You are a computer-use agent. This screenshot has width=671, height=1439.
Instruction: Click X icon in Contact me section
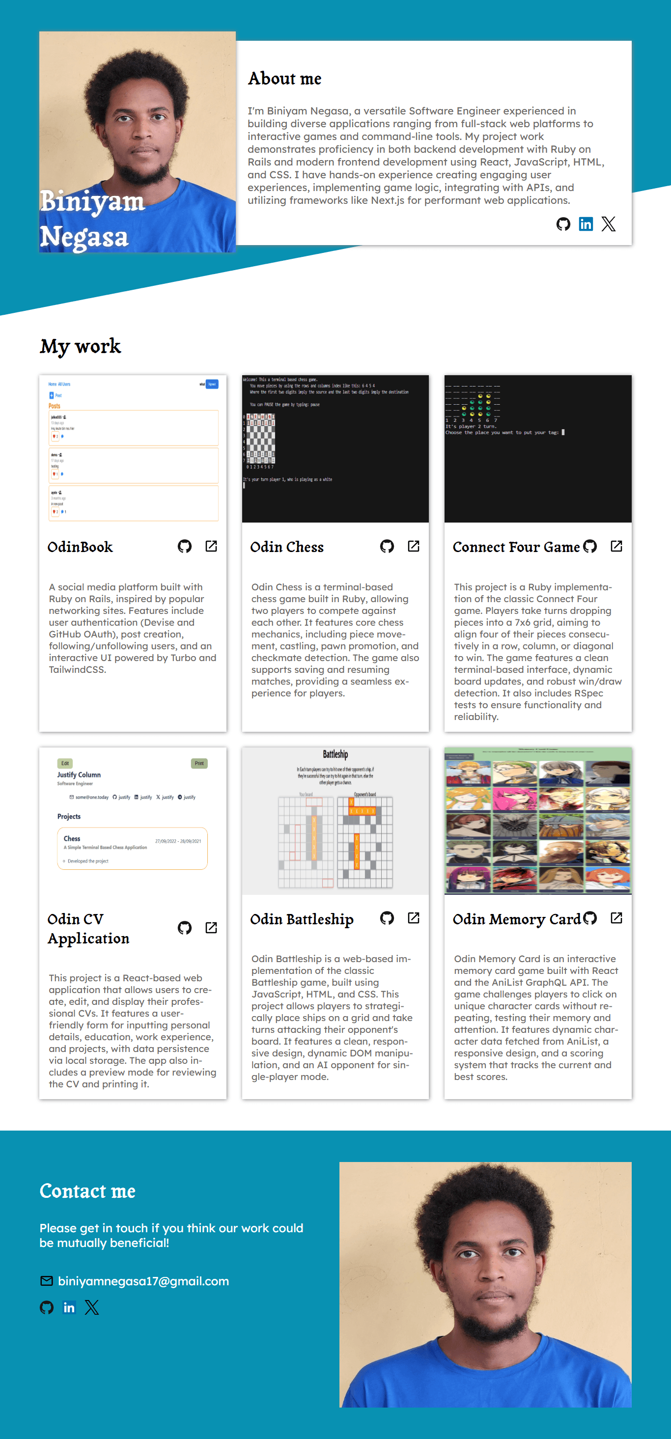tap(92, 1307)
